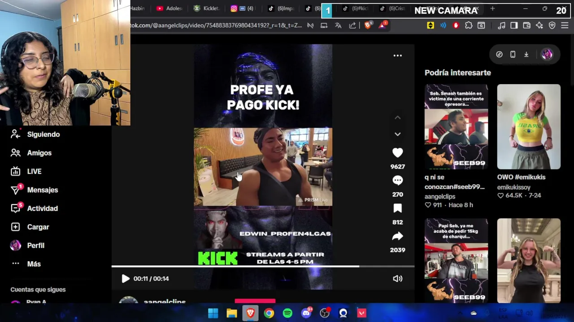
Task: Share video using the arrow icon
Action: 397,236
